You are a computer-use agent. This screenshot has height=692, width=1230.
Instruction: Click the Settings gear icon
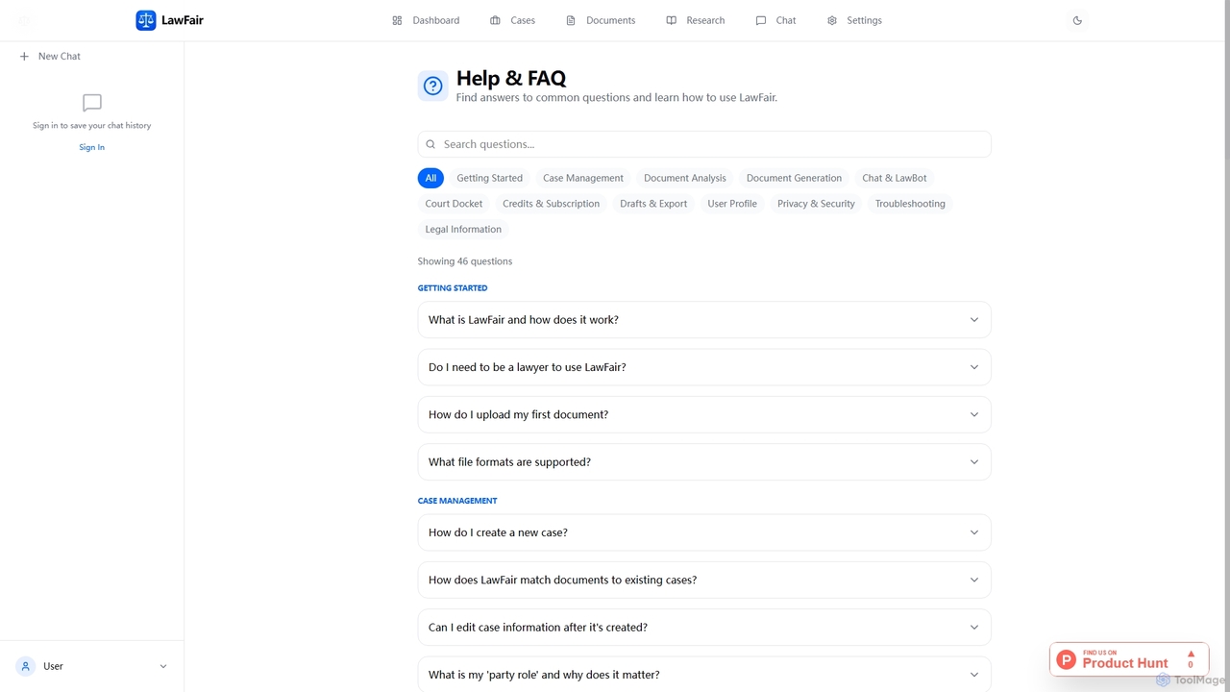pyautogui.click(x=832, y=20)
